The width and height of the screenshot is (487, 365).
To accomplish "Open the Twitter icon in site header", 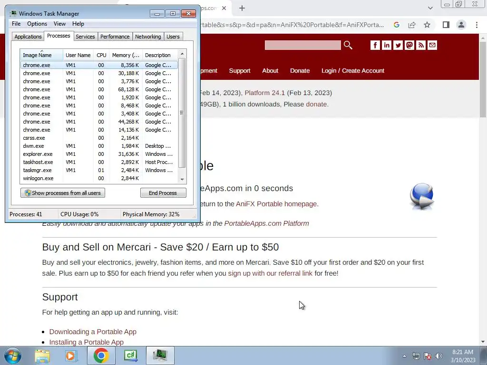I will (398, 45).
